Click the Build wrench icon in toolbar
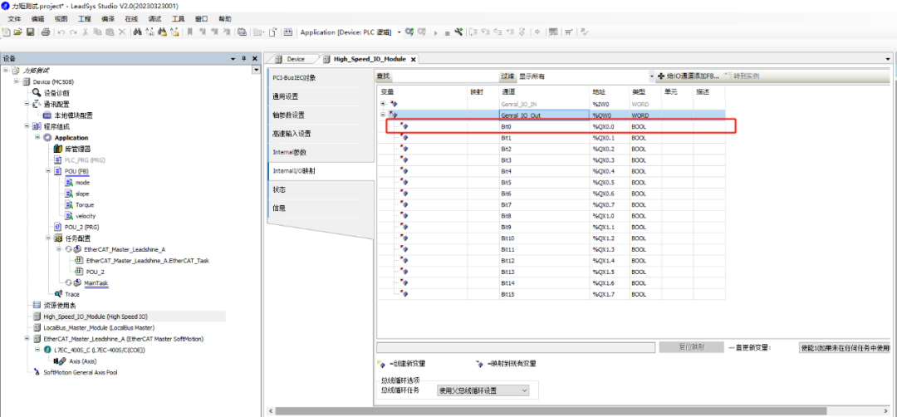The height and width of the screenshot is (417, 897). [458, 32]
